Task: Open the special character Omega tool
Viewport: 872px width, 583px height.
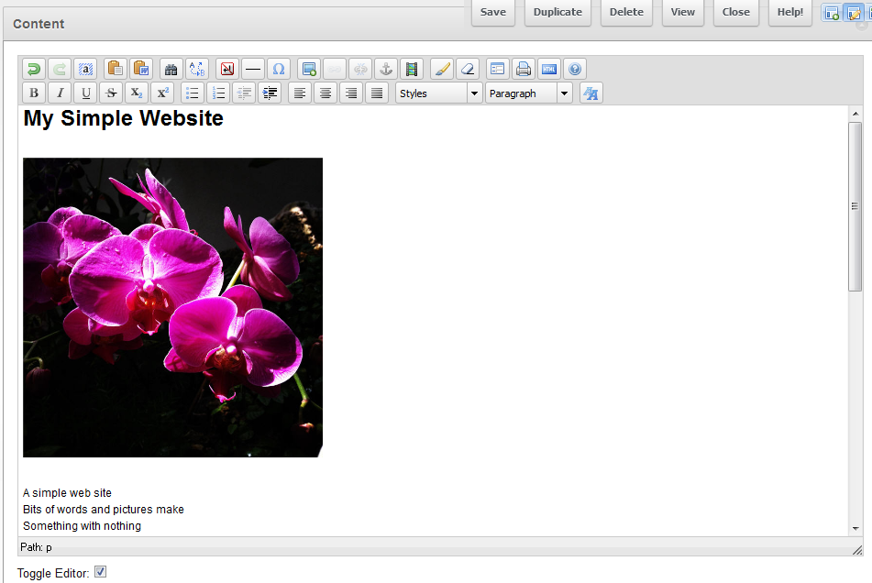Action: 279,69
